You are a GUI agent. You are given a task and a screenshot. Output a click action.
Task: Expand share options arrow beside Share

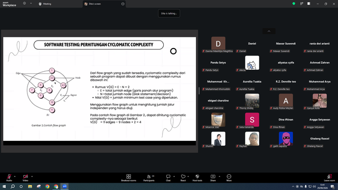click(x=220, y=176)
